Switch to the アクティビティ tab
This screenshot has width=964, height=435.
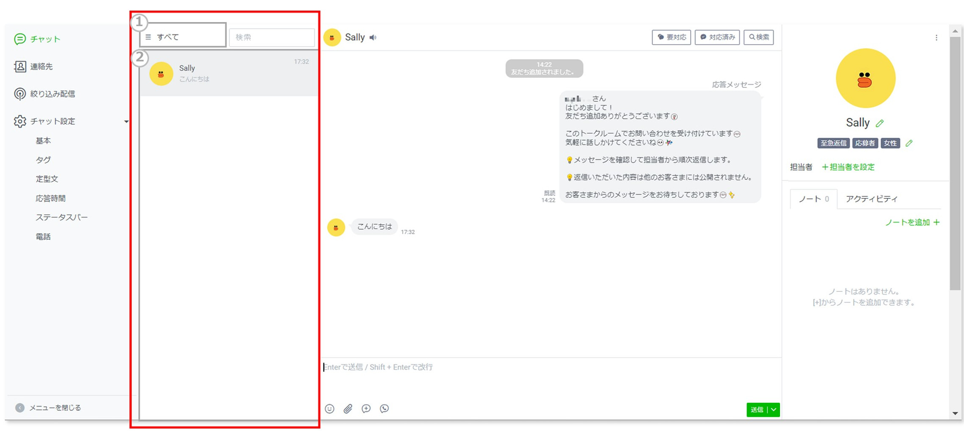(x=872, y=199)
